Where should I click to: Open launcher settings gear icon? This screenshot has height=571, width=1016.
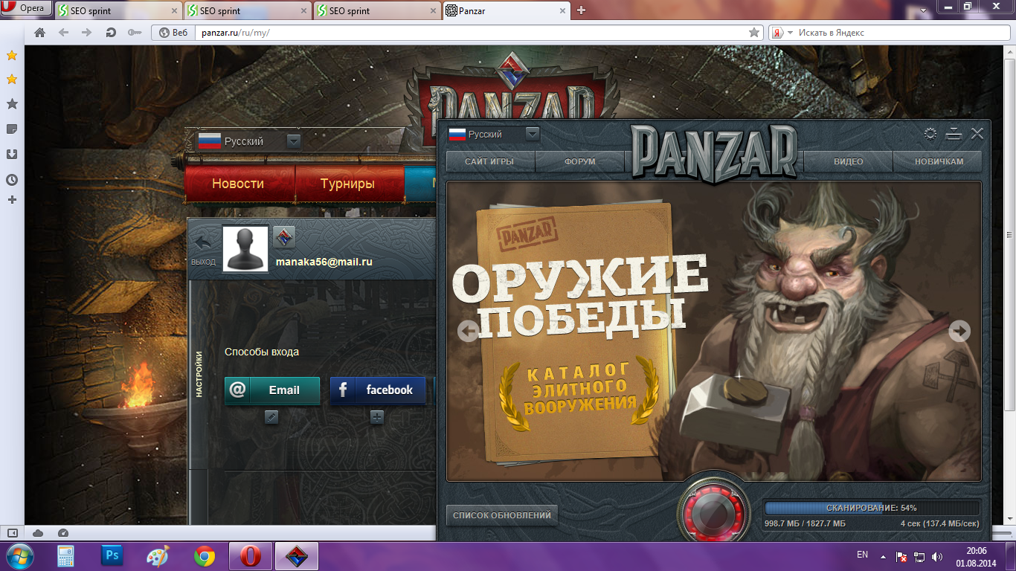(930, 134)
